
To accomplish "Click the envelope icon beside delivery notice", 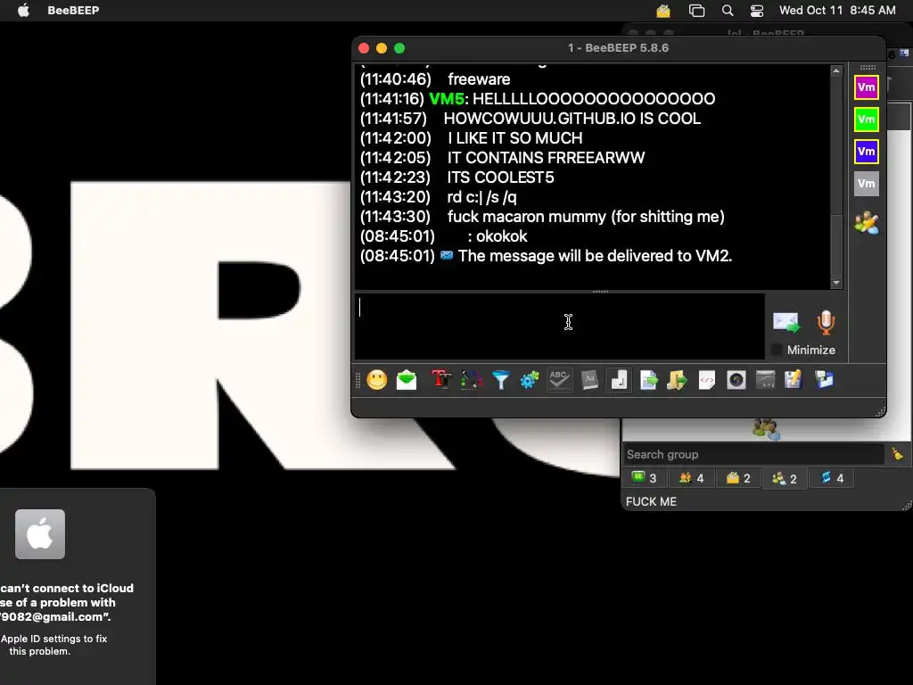I will 447,255.
